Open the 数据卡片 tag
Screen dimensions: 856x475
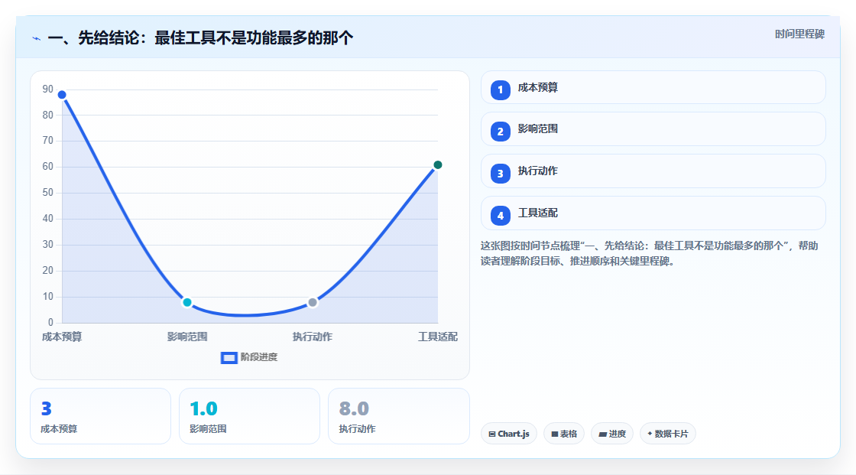[x=668, y=434]
